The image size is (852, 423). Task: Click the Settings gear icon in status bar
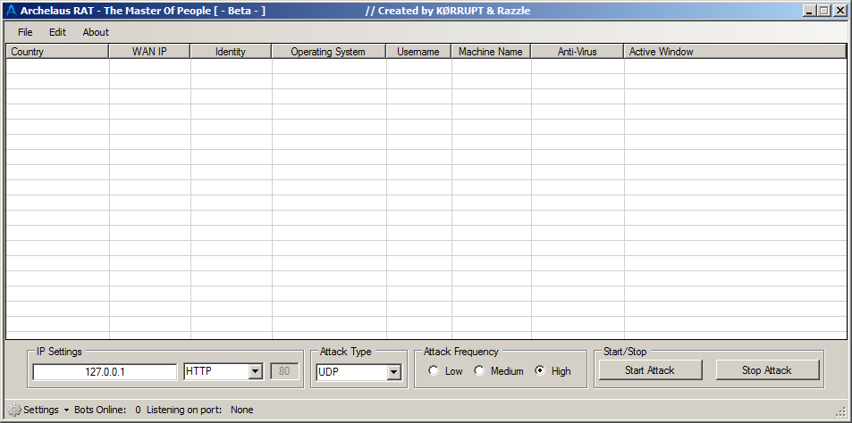[x=14, y=410]
